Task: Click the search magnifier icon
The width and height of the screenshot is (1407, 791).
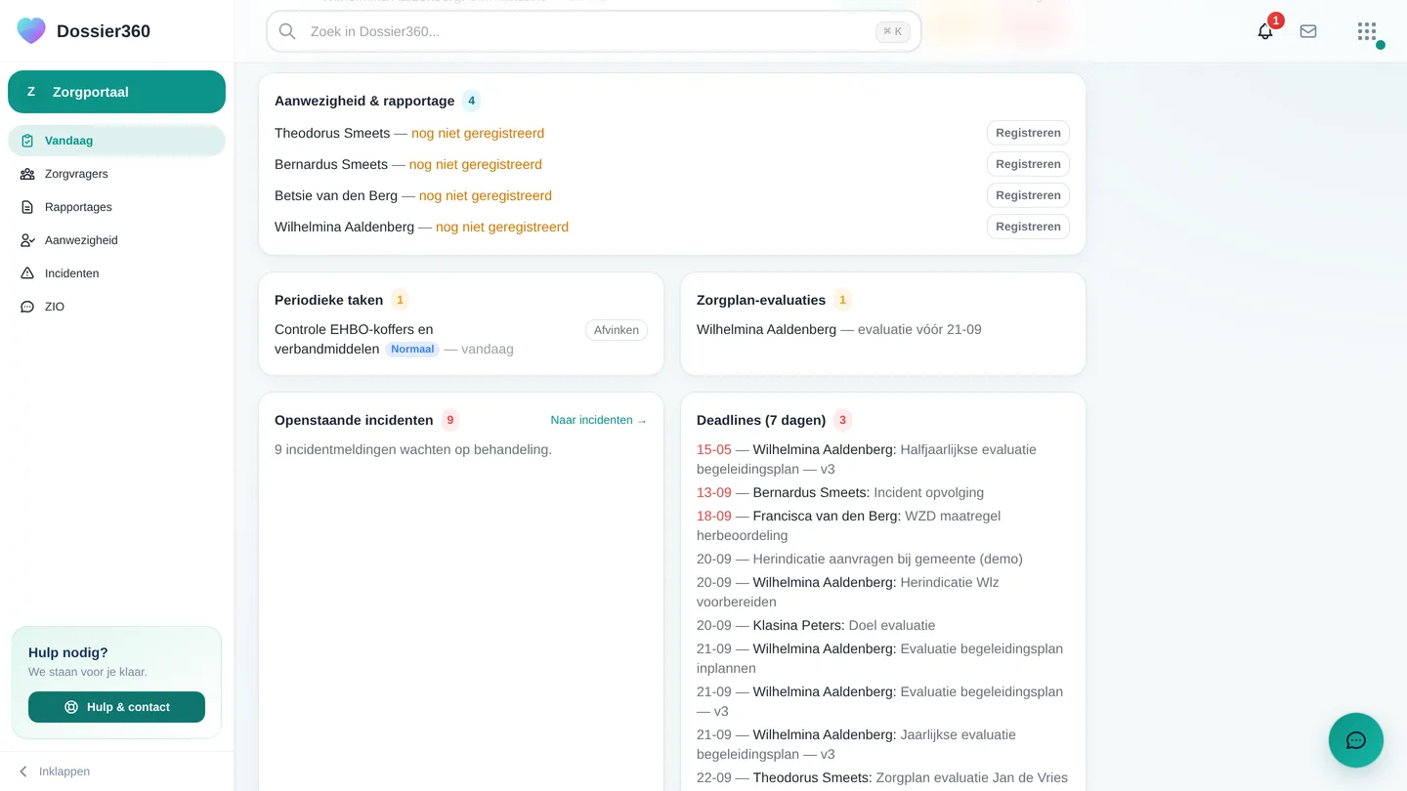Action: (x=287, y=31)
